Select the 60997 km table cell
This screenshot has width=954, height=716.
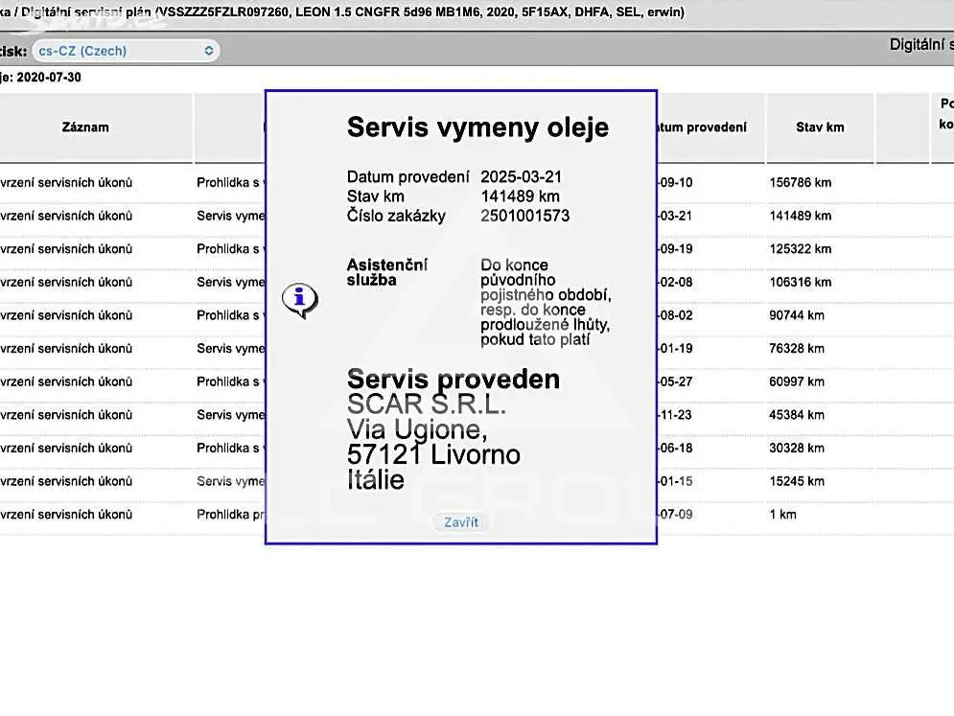point(797,381)
